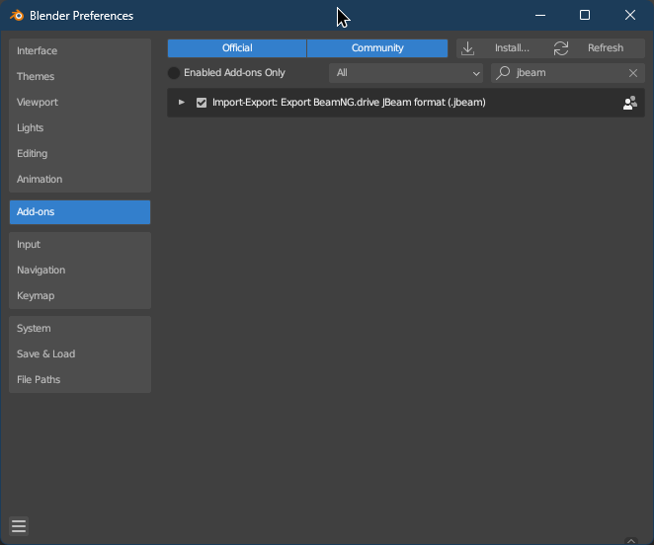Open the Animation preferences section
The height and width of the screenshot is (545, 654).
pyautogui.click(x=80, y=180)
